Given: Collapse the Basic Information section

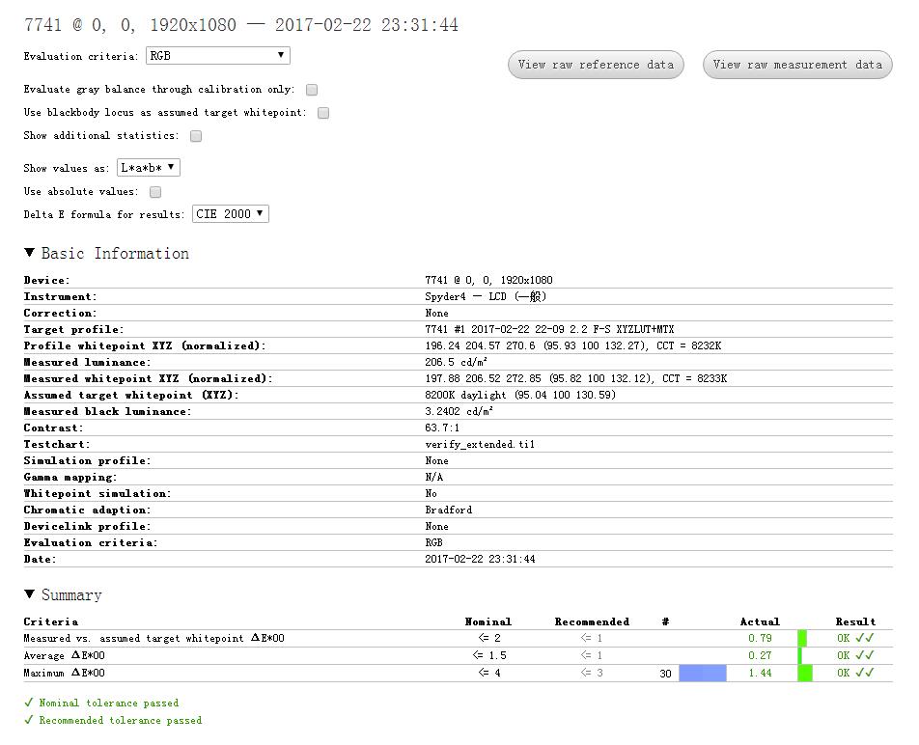Looking at the screenshot, I should (x=30, y=254).
